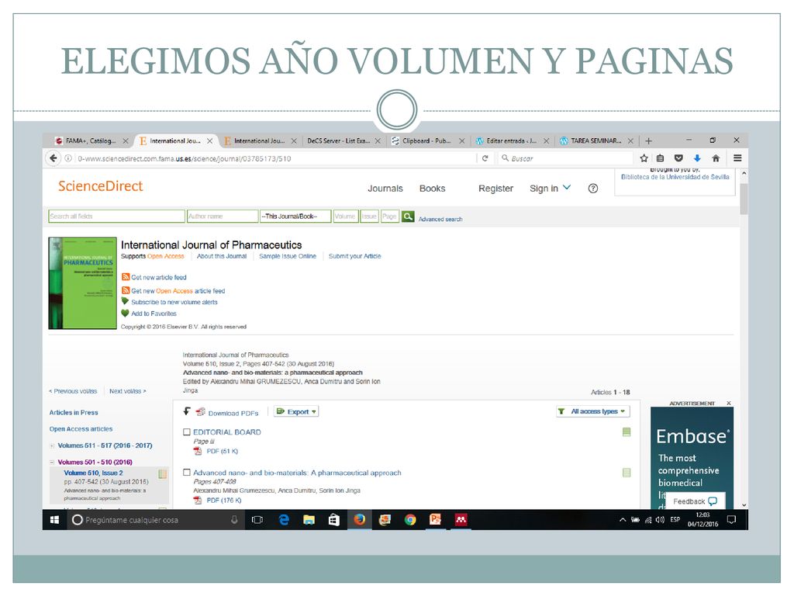794x596 pixels.
Task: Switch to the TAREA SEMINAR tab
Action: 596,141
